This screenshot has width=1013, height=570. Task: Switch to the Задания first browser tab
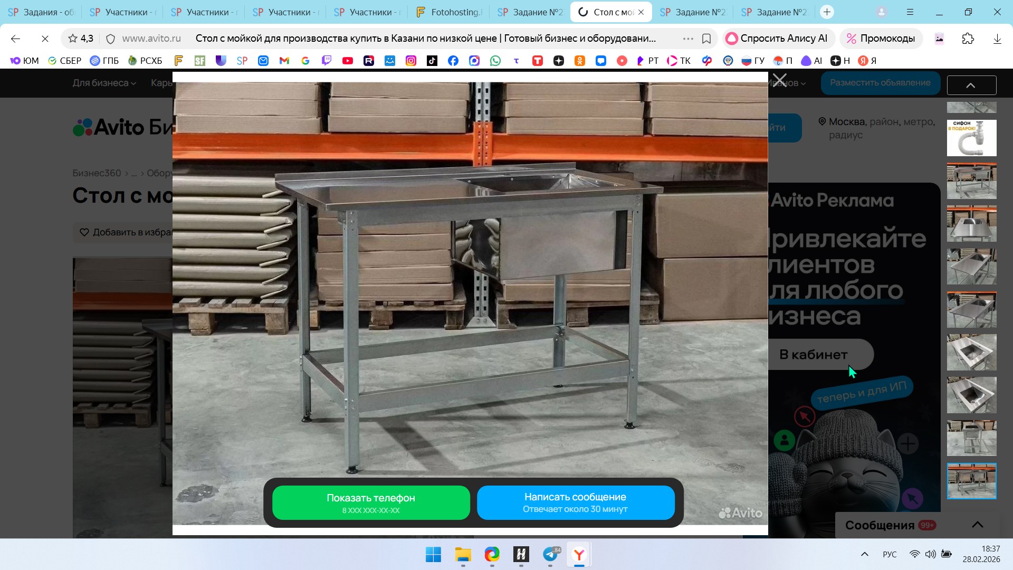pos(41,12)
